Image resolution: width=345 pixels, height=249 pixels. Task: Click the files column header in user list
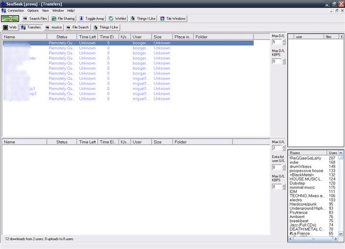click(331, 36)
